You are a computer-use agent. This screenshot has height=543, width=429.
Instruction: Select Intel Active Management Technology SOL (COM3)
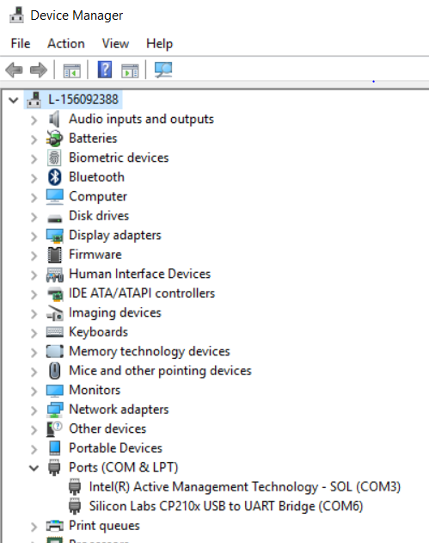pos(245,486)
